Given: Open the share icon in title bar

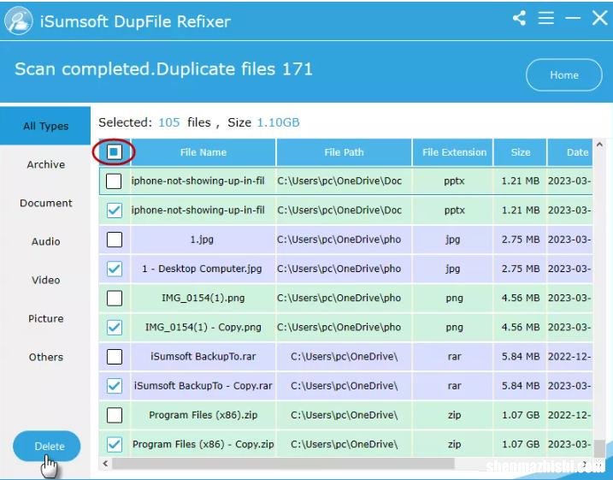Looking at the screenshot, I should 520,18.
